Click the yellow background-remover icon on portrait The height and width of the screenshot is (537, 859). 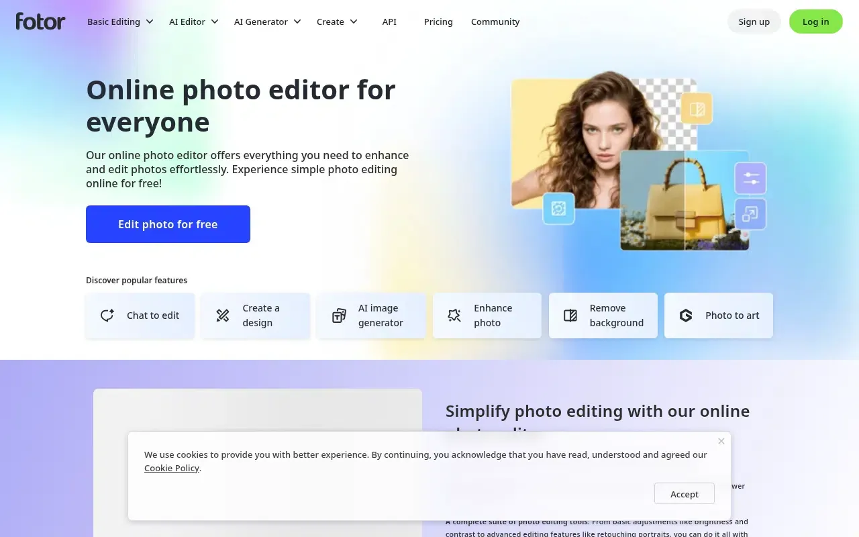click(697, 109)
